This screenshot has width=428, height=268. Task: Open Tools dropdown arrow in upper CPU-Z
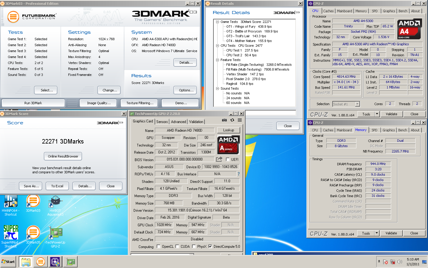click(x=377, y=114)
